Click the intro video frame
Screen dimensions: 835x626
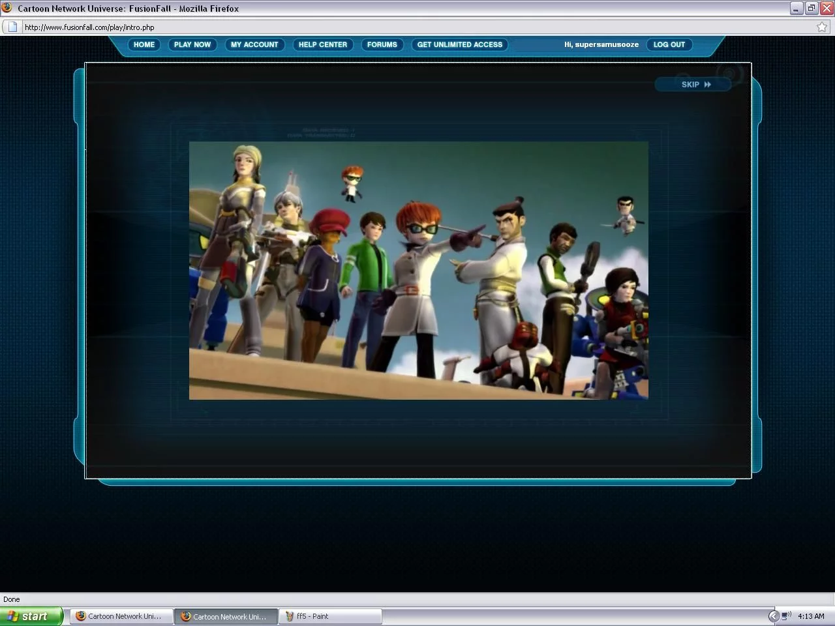pos(419,271)
